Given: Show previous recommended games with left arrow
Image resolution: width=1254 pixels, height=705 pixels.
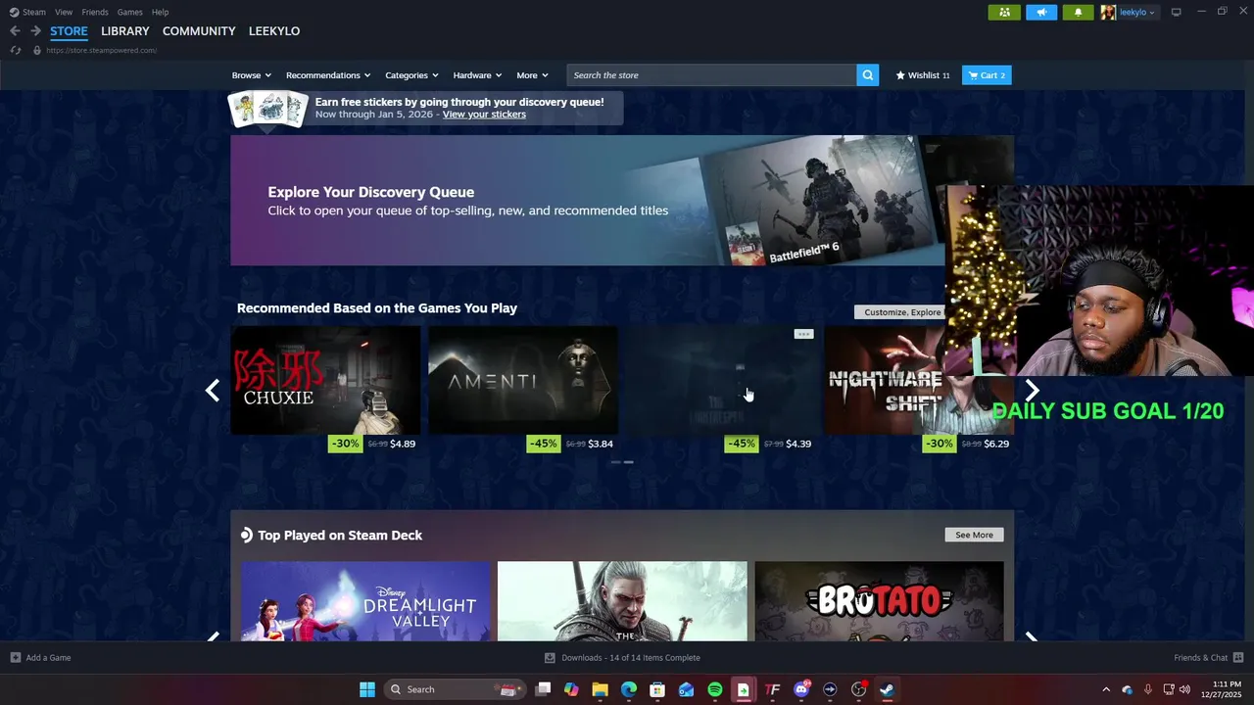Looking at the screenshot, I should pyautogui.click(x=213, y=391).
